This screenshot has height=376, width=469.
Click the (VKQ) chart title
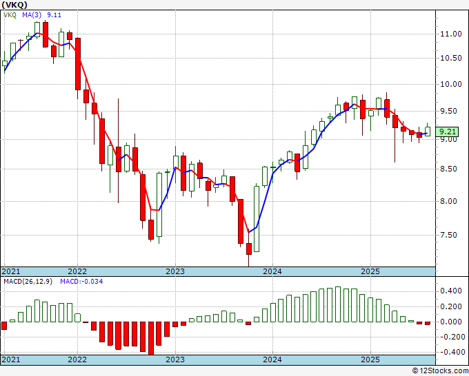pos(14,5)
